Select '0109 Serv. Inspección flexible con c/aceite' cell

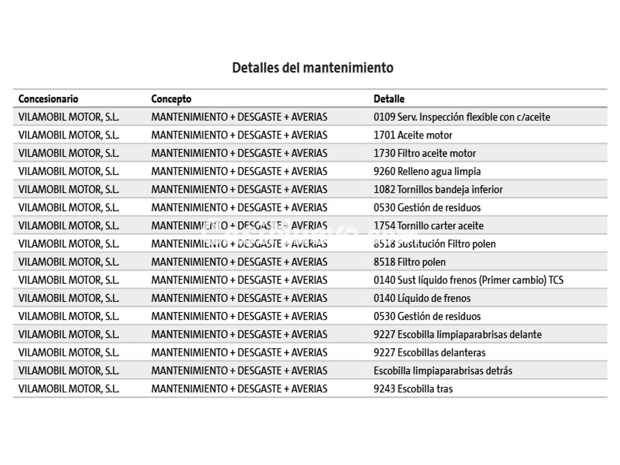coord(462,117)
